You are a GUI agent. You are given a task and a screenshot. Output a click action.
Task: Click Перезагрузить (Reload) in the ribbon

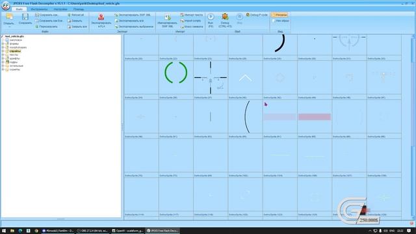tap(47, 27)
